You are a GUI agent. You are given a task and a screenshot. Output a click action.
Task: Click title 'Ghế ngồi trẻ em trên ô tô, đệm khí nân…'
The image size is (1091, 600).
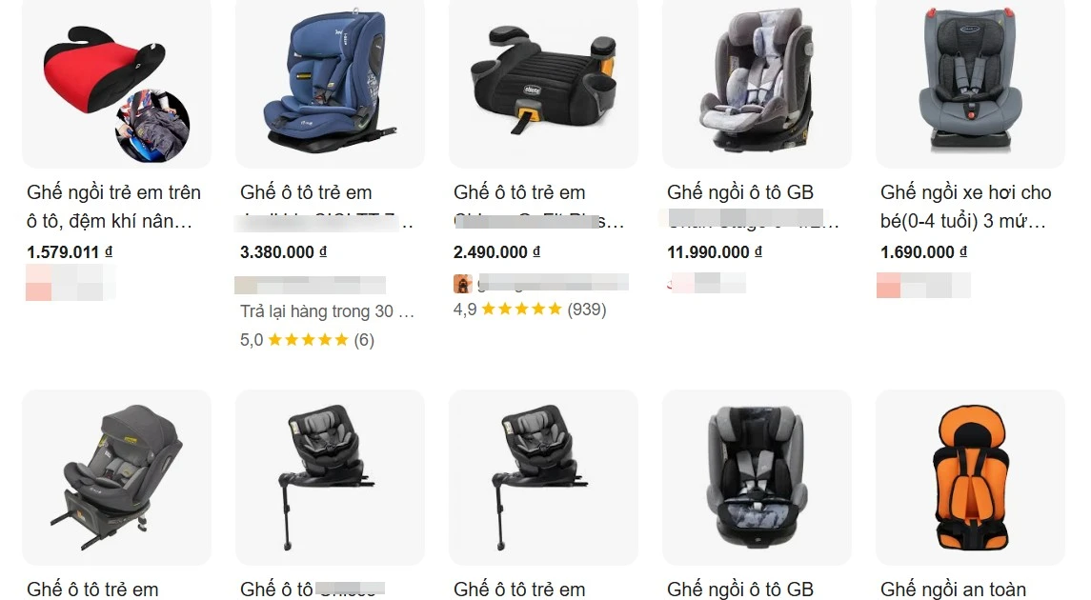114,207
